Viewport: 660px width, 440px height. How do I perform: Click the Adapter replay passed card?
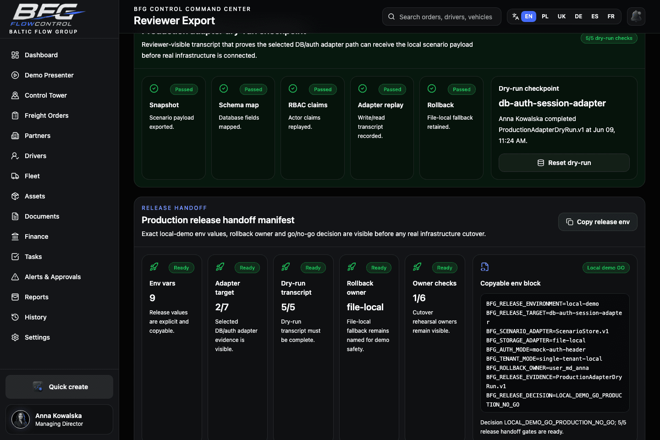point(382,128)
